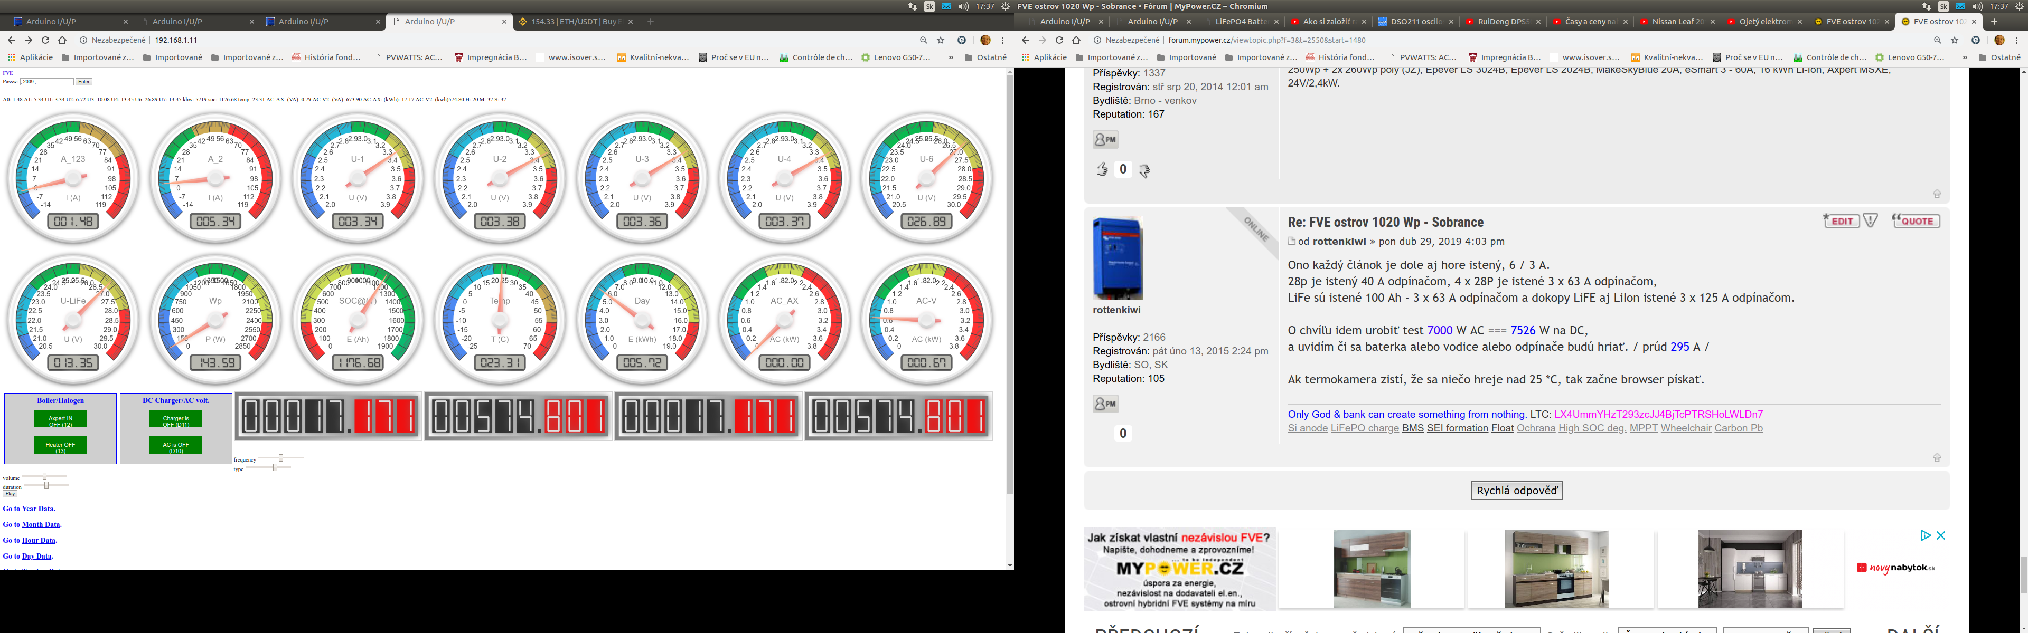The height and width of the screenshot is (633, 2028).
Task: Open PM icon under rottenkiwi's profile
Action: pos(1105,404)
